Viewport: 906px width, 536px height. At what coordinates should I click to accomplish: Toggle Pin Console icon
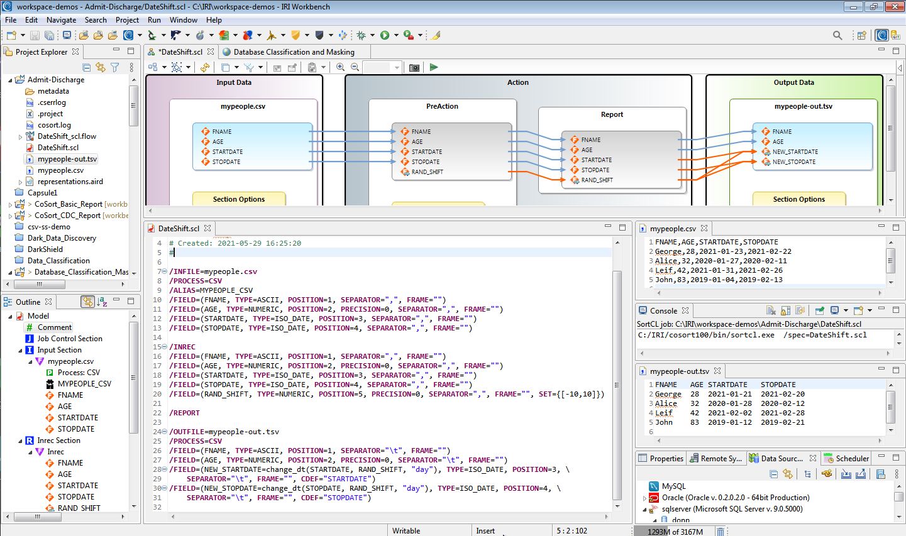pos(820,310)
